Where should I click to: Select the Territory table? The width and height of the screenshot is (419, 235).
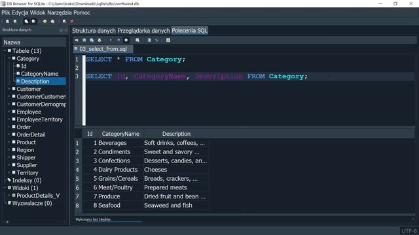(27, 172)
